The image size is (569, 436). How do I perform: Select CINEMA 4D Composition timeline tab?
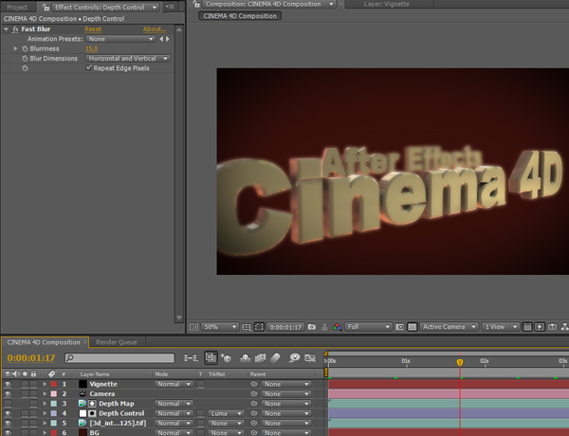coord(44,342)
